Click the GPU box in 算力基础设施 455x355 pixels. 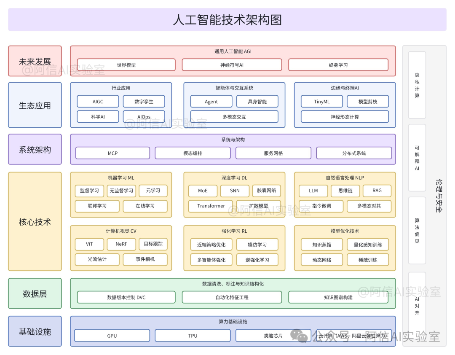112,336
